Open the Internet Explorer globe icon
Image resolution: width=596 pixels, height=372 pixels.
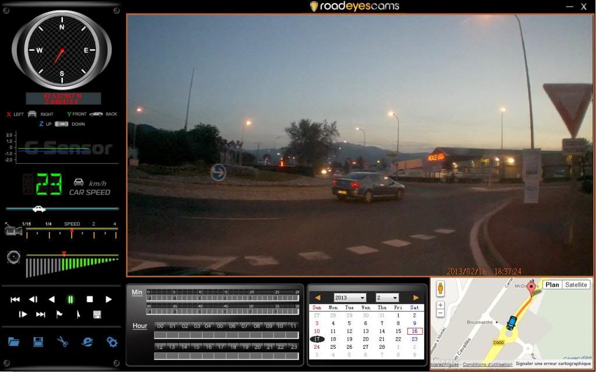pos(87,342)
